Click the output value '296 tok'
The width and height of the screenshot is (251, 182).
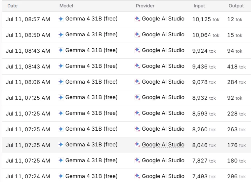(237, 177)
